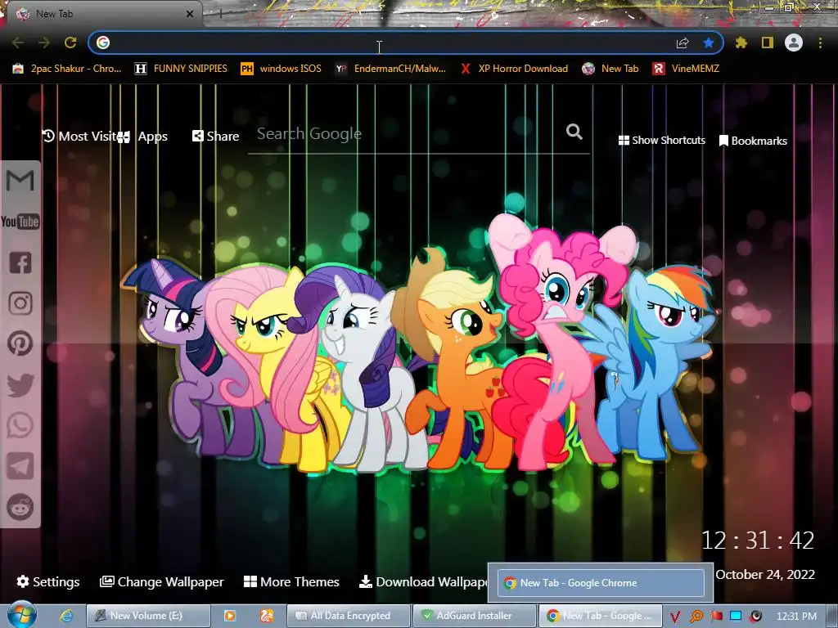Viewport: 838px width, 628px height.
Task: Open More Themes
Action: 291,581
